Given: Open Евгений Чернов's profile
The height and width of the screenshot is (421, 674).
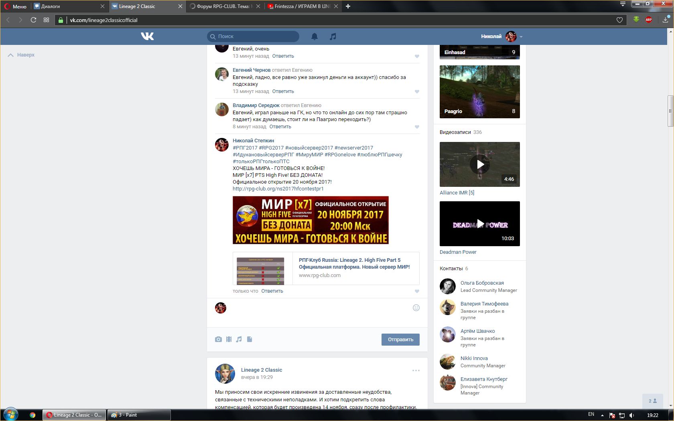Looking at the screenshot, I should [252, 70].
